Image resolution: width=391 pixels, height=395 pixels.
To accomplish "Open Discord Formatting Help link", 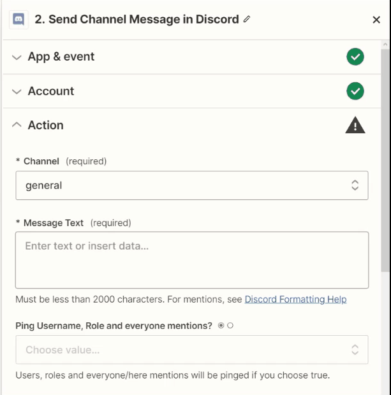I will [295, 299].
